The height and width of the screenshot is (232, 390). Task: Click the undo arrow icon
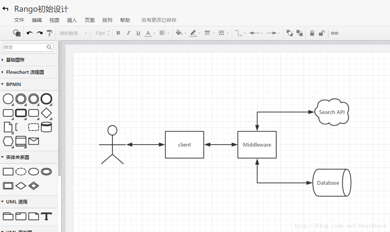tap(29, 33)
